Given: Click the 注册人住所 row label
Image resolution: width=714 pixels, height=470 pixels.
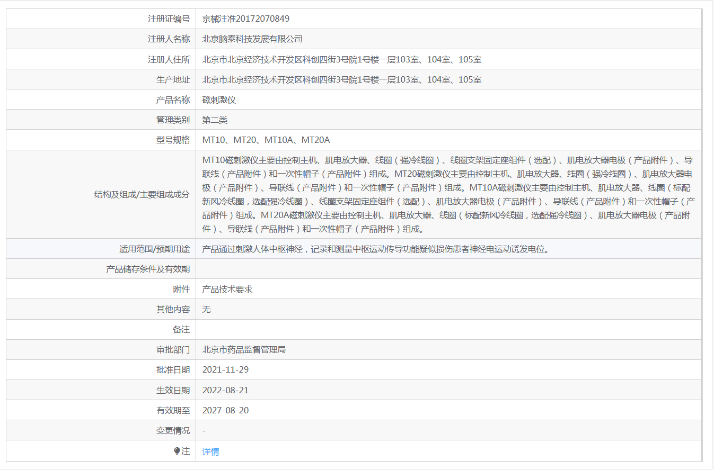Looking at the screenshot, I should click(169, 59).
